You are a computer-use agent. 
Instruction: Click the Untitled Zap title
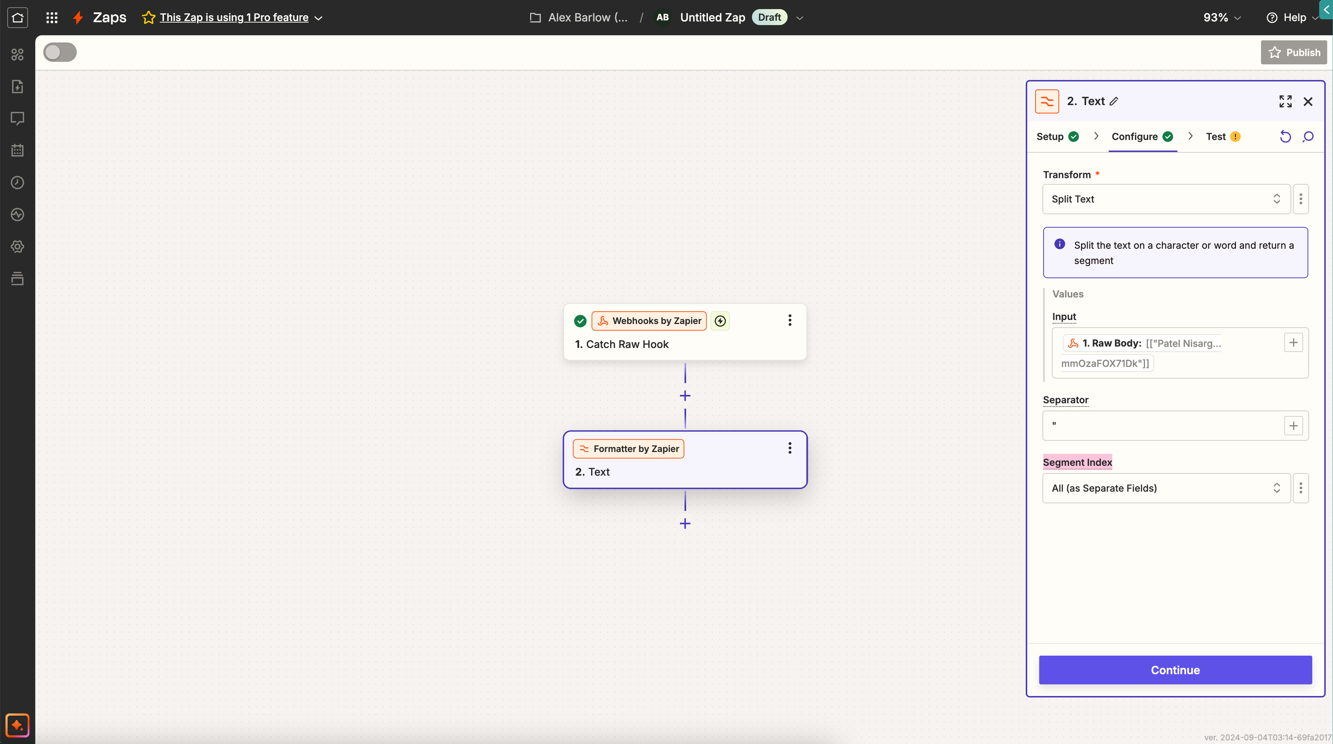point(713,17)
